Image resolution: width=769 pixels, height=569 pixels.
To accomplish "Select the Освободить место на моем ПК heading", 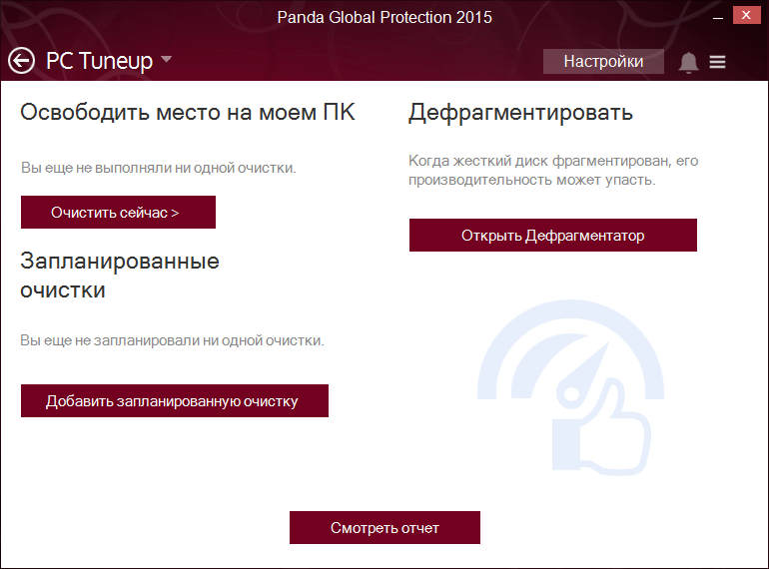I will pos(188,113).
